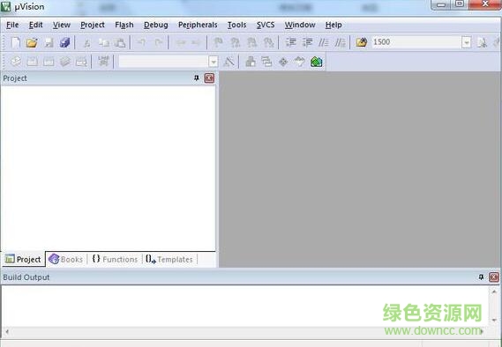Open the green Pack Installer icon
Image resolution: width=502 pixels, height=347 pixels.
[317, 62]
